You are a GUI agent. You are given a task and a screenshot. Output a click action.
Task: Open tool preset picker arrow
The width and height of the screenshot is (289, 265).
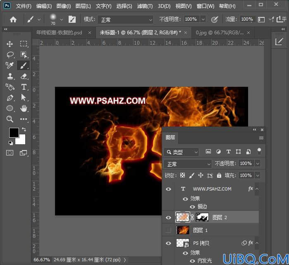click(x=39, y=19)
